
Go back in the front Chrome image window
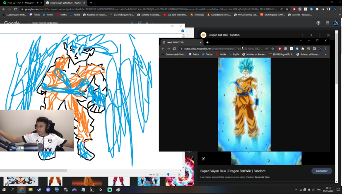(163, 49)
